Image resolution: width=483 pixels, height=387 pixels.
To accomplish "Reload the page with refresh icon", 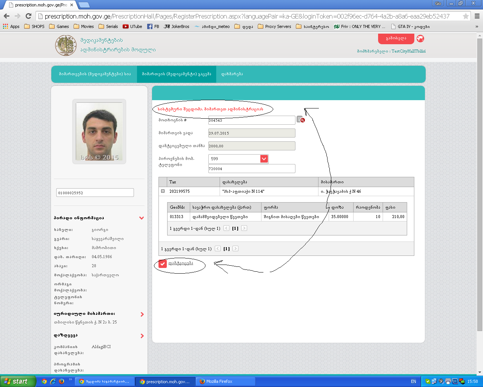I will click(28, 16).
